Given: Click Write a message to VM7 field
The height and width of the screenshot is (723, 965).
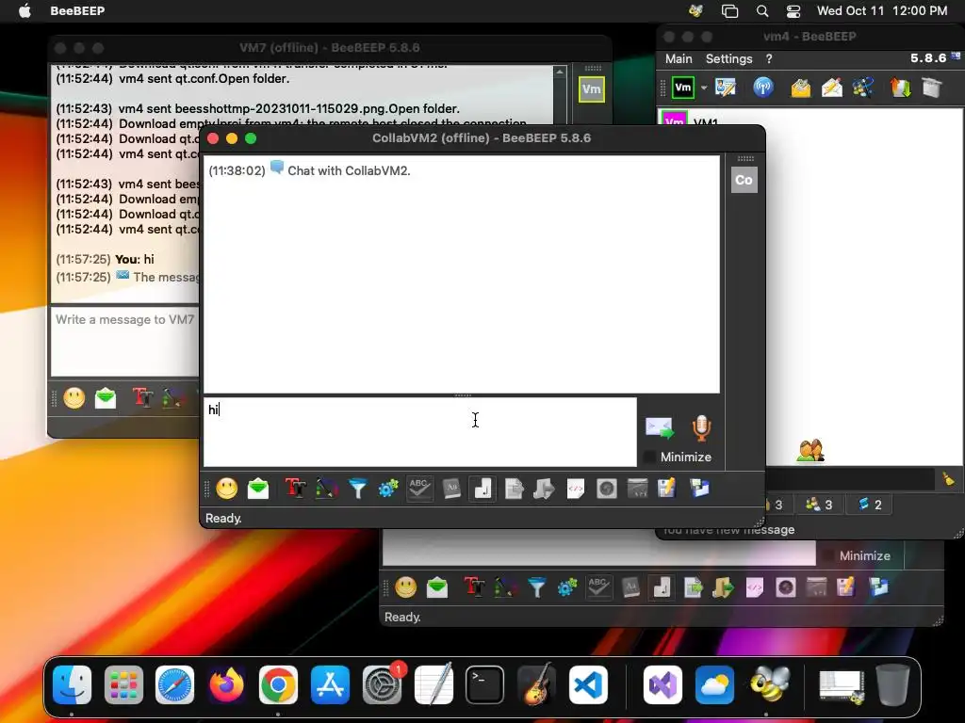Looking at the screenshot, I should tap(124, 342).
